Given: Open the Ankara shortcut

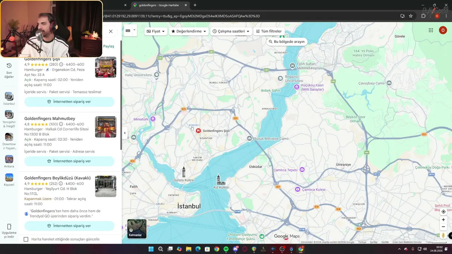Looking at the screenshot, I should (x=9, y=162).
